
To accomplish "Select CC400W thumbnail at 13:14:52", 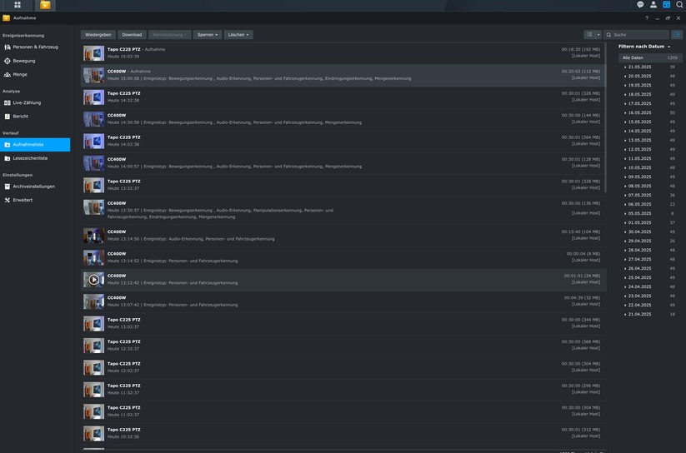I will 93,257.
